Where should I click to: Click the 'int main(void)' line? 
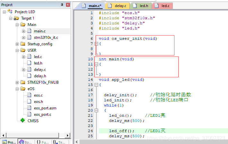[116, 59]
